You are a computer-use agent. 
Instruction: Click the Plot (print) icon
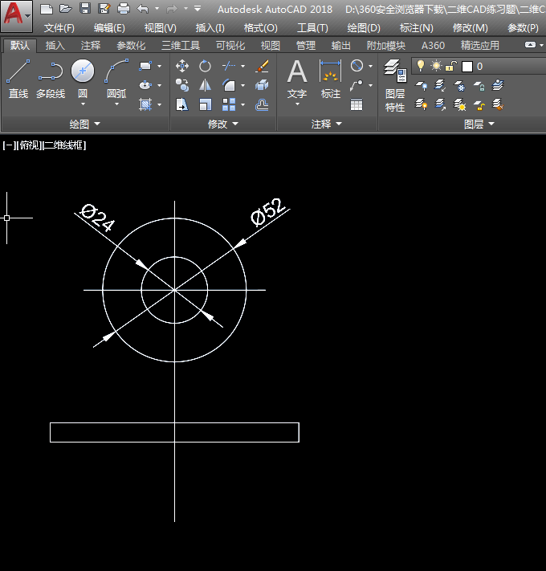(124, 9)
